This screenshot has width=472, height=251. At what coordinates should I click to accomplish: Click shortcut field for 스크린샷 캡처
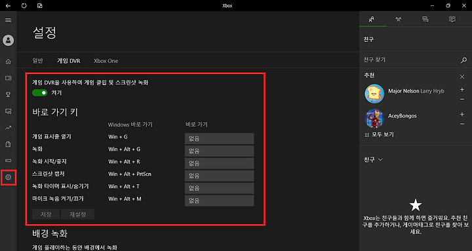219,176
